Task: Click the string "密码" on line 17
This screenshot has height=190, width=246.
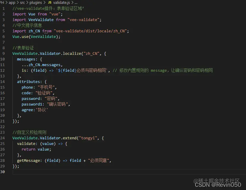Action: coord(51,99)
